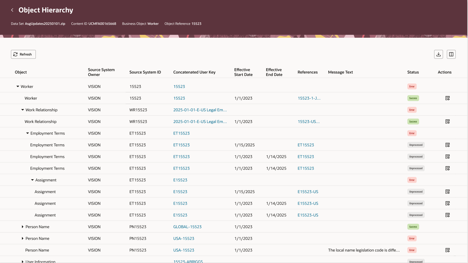Click the refresh icon inside the Refresh button
Screen dimensions: 468x263
[x=16, y=54]
